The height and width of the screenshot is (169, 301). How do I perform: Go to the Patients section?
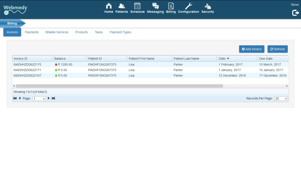coord(122,6)
